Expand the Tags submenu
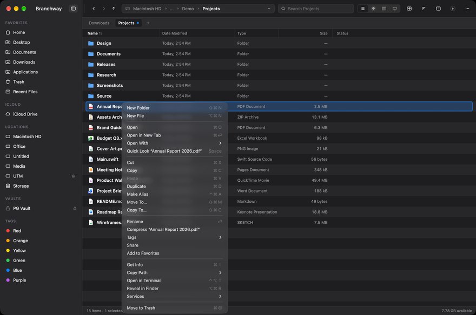 coord(175,237)
